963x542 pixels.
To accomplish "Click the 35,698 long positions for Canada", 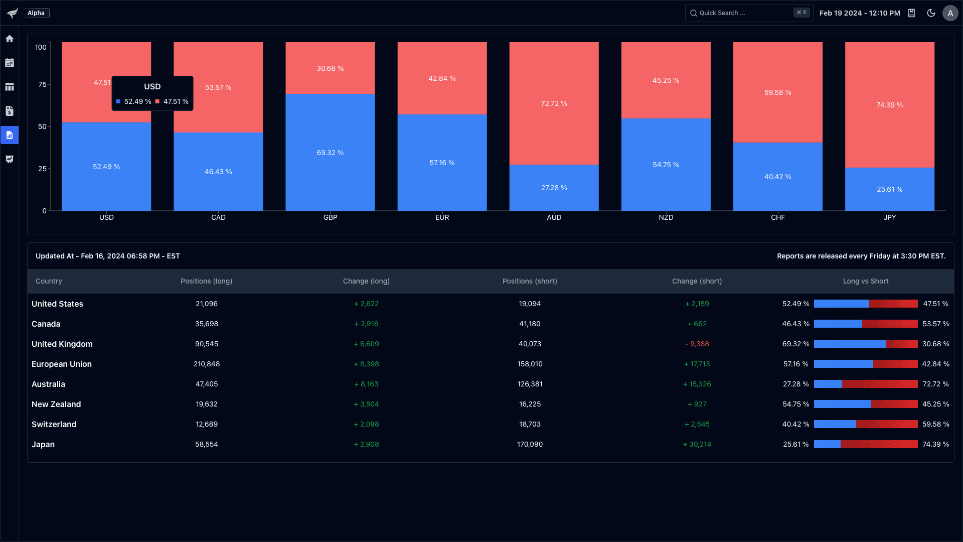I will click(x=206, y=324).
